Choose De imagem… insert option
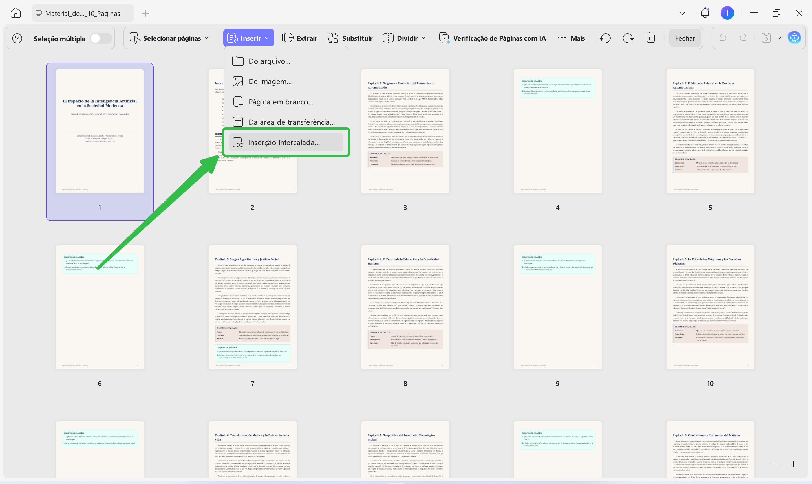The height and width of the screenshot is (484, 812). point(286,81)
